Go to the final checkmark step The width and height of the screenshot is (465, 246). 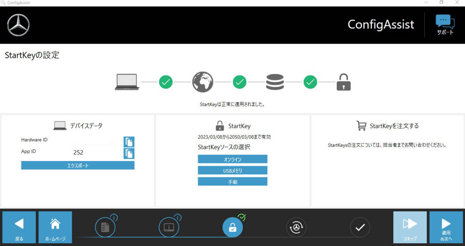[360, 227]
